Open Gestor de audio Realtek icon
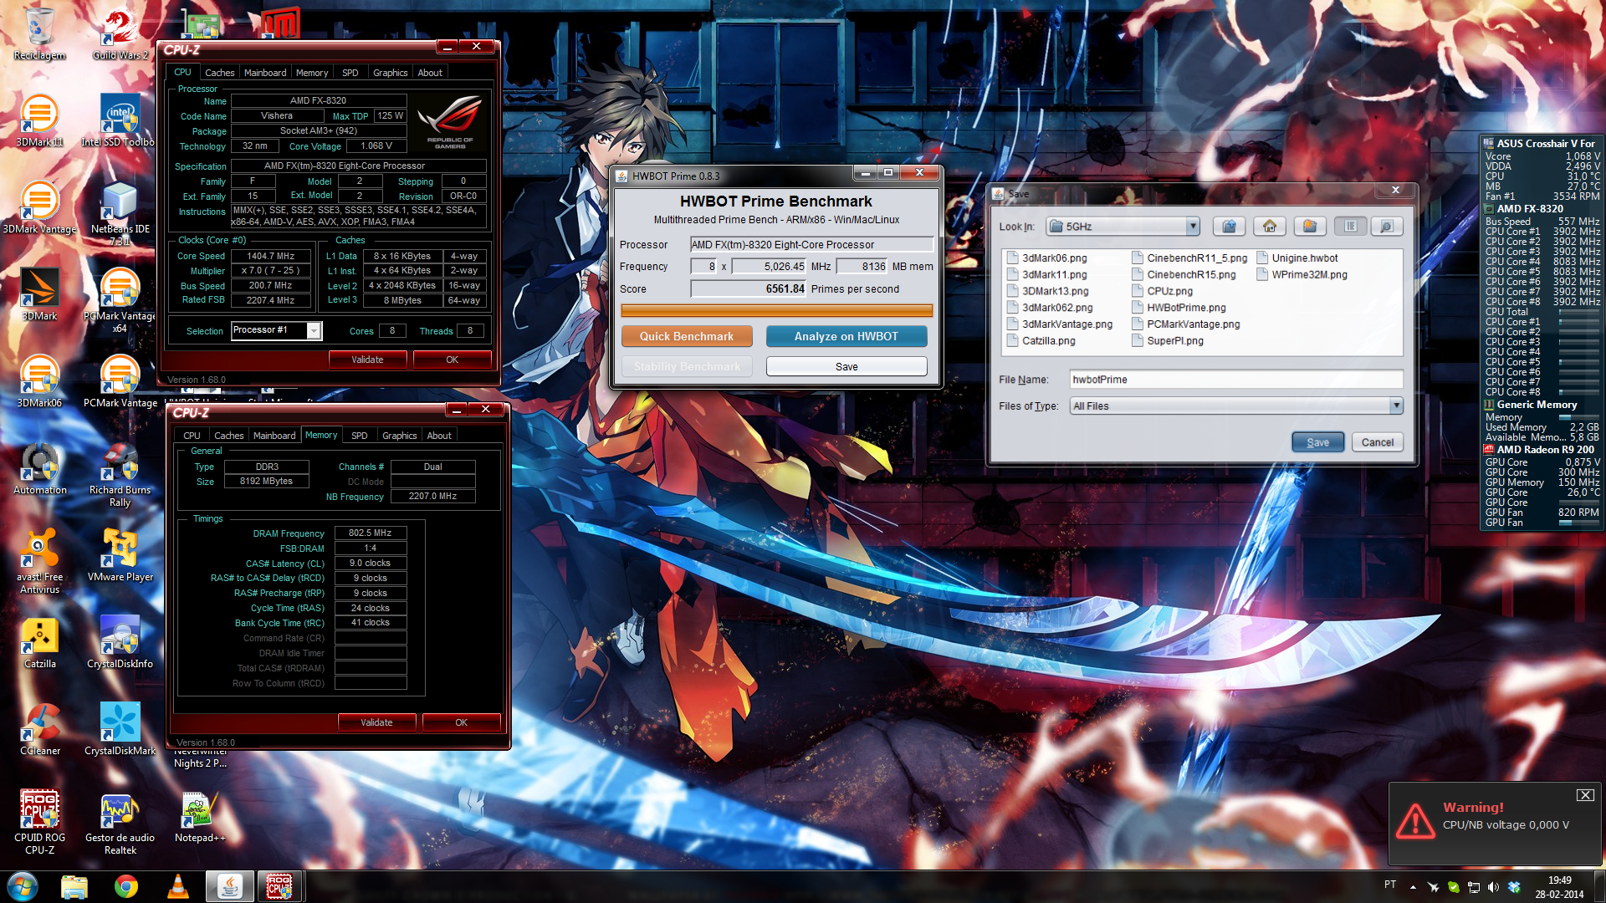Screen dimensions: 1606x903 [120, 823]
